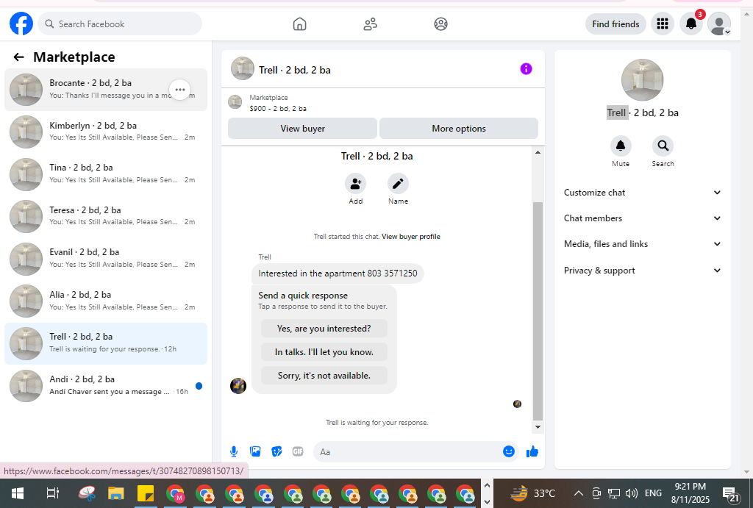This screenshot has width=753, height=508.
Task: Search in conversation with the magnifier icon
Action: point(663,146)
